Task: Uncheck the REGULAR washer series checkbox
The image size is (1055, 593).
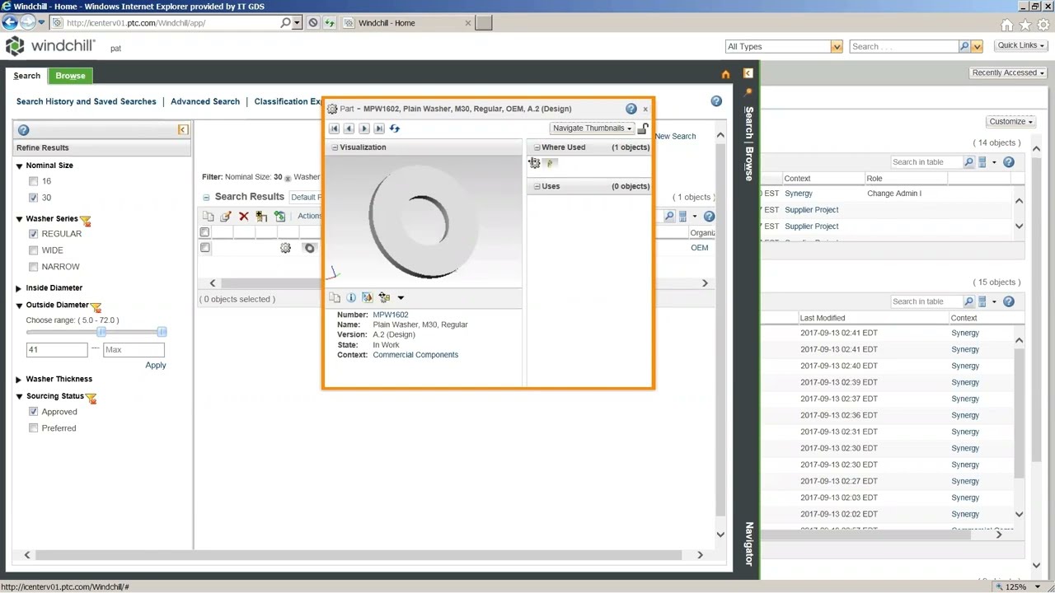Action: click(x=33, y=234)
